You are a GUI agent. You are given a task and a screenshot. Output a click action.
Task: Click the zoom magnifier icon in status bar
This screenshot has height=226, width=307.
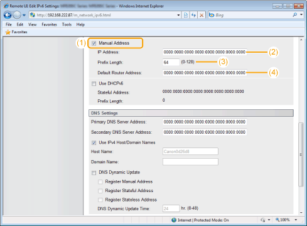coord(277,220)
